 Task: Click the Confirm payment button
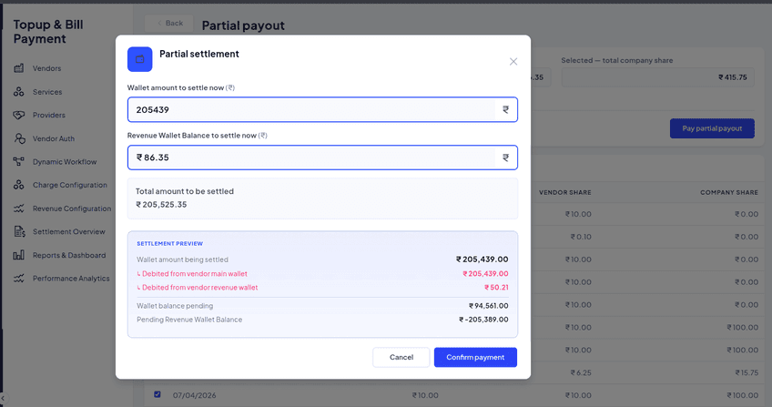point(475,357)
